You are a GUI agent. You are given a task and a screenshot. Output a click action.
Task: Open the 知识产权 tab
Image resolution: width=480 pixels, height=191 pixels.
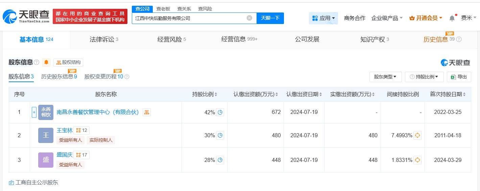375,40
